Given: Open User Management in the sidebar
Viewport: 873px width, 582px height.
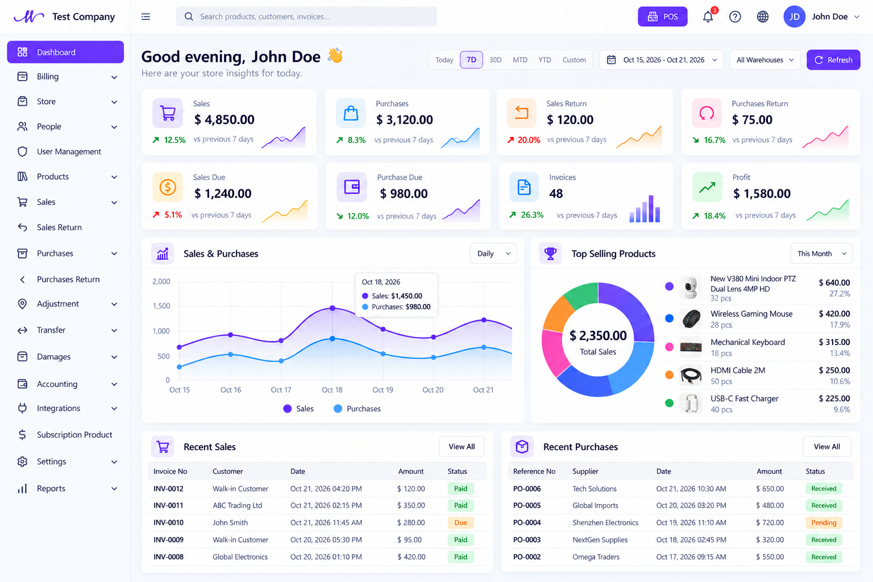Looking at the screenshot, I should [x=65, y=152].
